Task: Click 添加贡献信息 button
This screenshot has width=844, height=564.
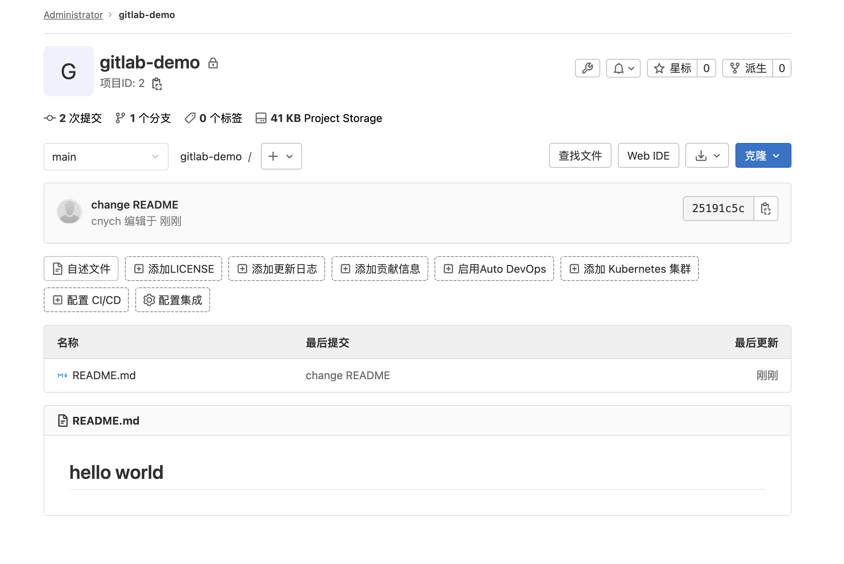Action: [380, 269]
